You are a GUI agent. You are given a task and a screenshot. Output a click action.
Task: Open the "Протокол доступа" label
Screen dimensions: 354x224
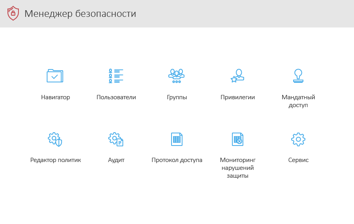point(177,160)
